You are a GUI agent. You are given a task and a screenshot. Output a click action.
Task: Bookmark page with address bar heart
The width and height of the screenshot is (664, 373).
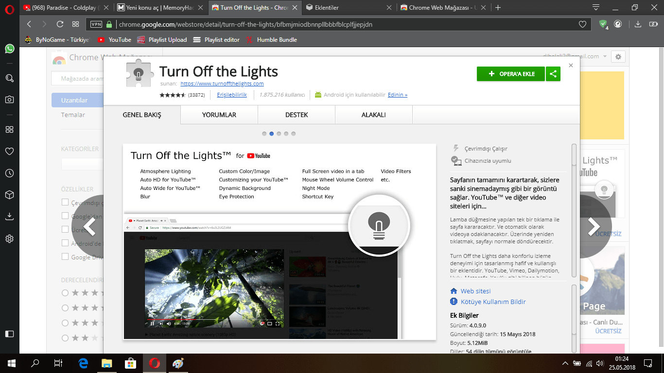pos(582,24)
